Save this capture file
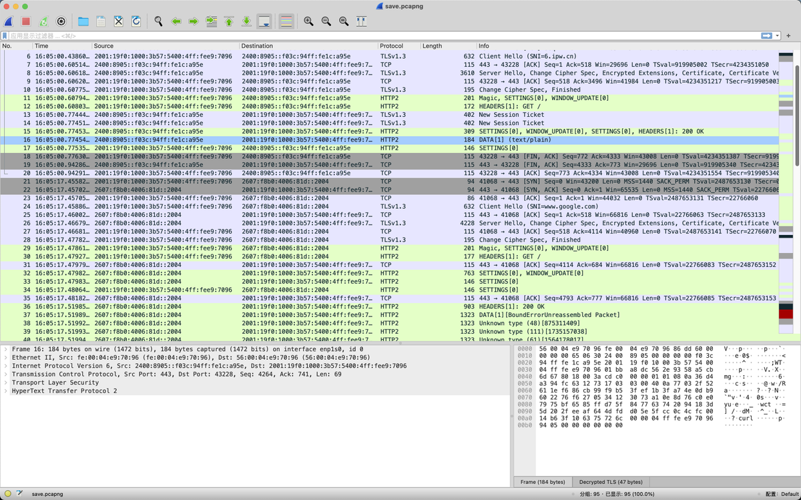801x500 pixels. pos(101,21)
